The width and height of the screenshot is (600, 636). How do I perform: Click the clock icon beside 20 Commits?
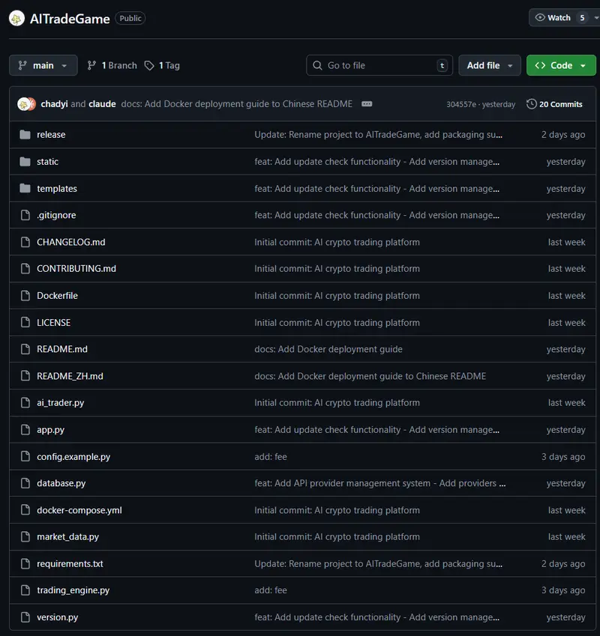click(x=532, y=104)
